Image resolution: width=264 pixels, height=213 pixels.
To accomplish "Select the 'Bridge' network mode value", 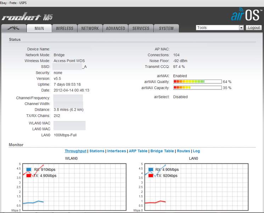I will (59, 55).
